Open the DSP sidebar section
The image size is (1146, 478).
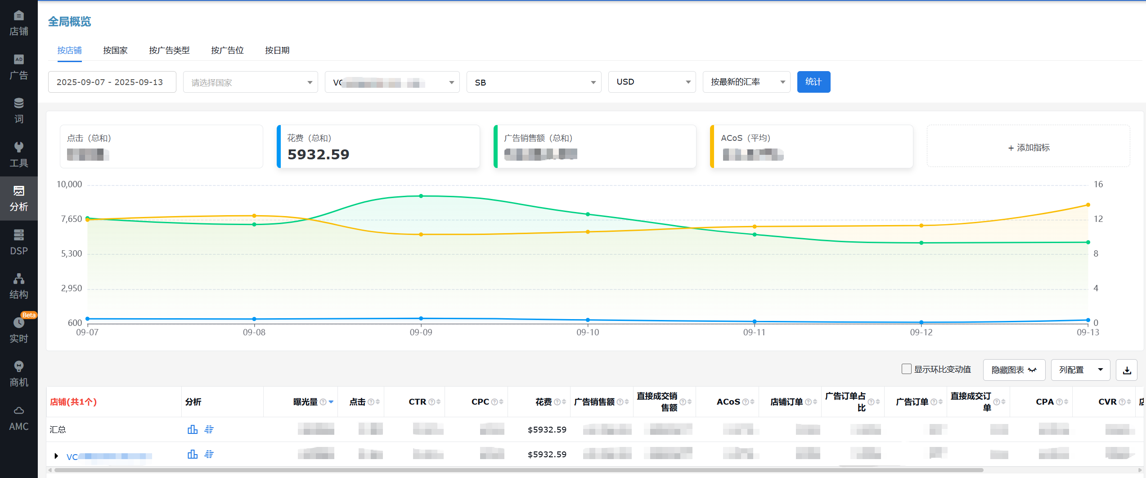click(x=18, y=243)
